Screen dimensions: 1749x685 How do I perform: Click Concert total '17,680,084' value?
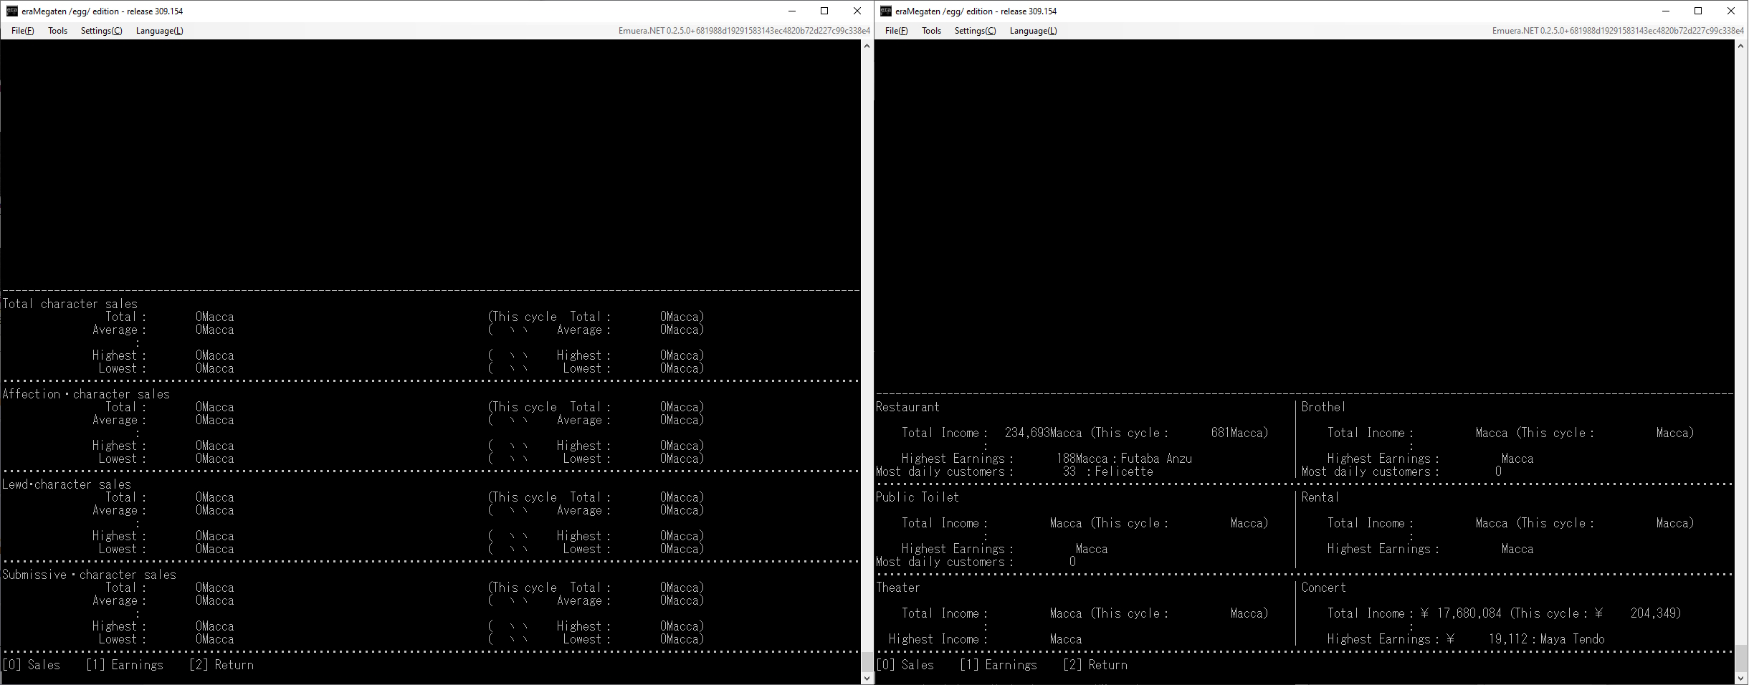[x=1469, y=613]
